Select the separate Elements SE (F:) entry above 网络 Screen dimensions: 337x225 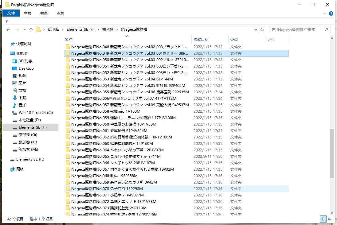[27, 159]
